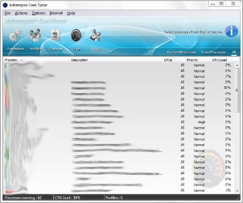Screen dimensions: 243x203
Task: Click the Processes running : 62 status
Action: click(23, 198)
